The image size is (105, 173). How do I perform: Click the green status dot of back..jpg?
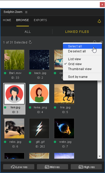coord(30,73)
